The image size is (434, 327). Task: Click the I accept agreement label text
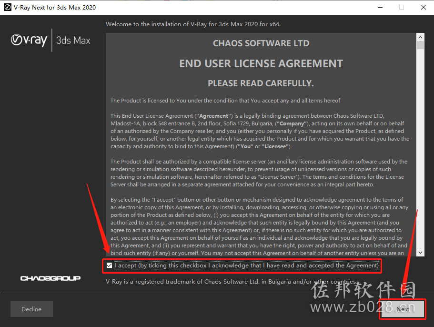pyautogui.click(x=247, y=266)
